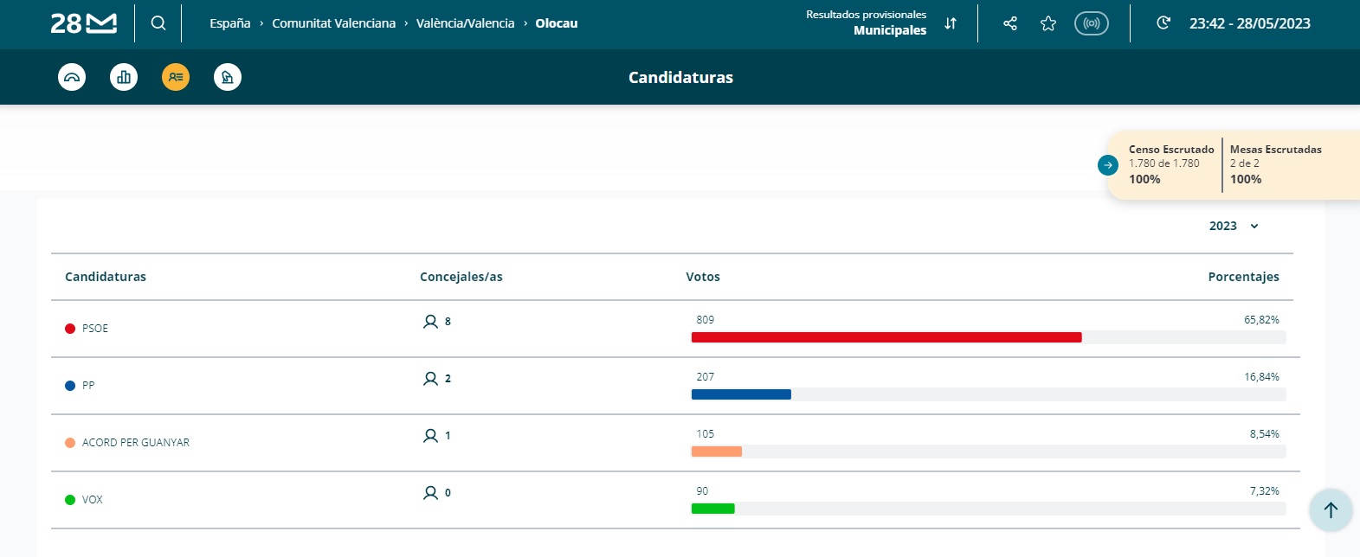The image size is (1360, 557).
Task: Mark Olocau as favorite with star
Action: pos(1048,23)
